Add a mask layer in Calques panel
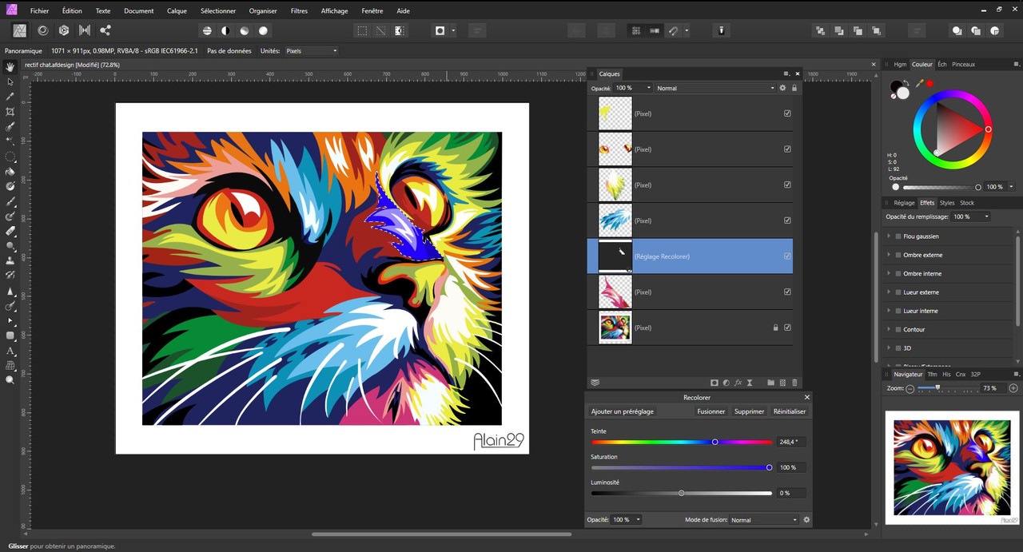The width and height of the screenshot is (1023, 552). [x=715, y=383]
